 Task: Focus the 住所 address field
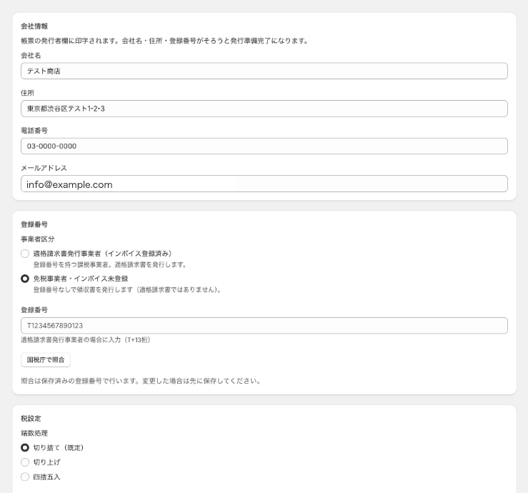pyautogui.click(x=264, y=109)
